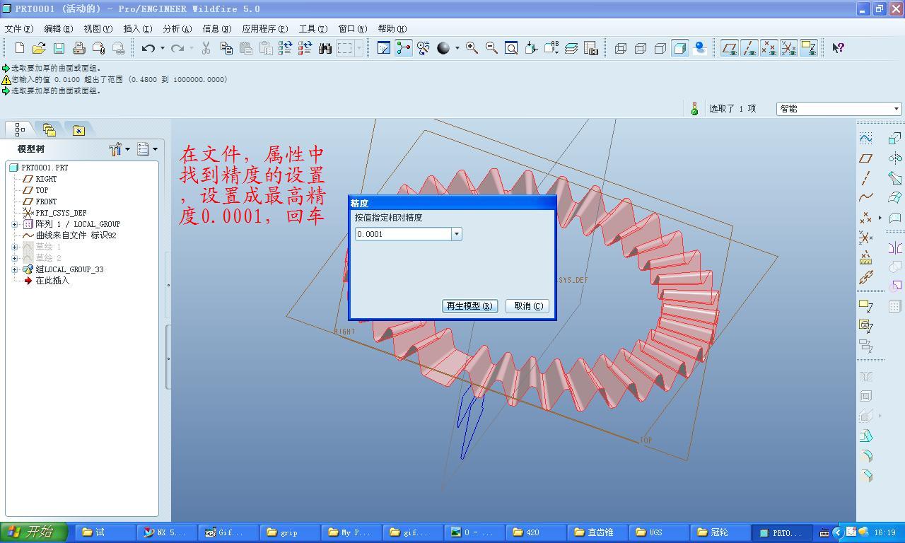Screen dimensions: 905x543
Task: Open an existing file
Action: [x=39, y=48]
